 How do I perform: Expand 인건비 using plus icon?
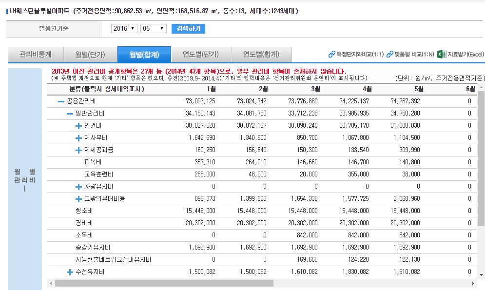tap(78, 126)
